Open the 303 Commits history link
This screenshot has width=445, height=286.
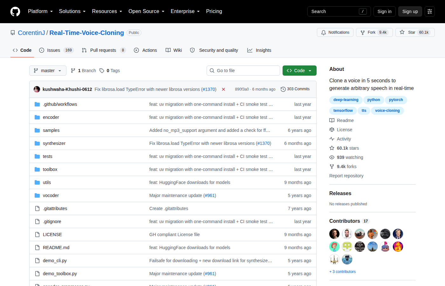click(x=295, y=89)
